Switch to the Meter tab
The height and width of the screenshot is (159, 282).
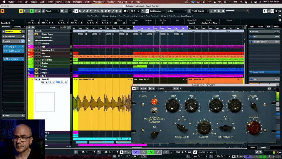pyautogui.click(x=277, y=27)
